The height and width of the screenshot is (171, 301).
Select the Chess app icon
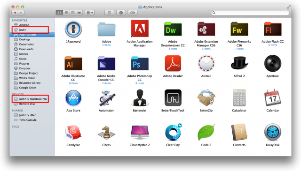coord(106,132)
